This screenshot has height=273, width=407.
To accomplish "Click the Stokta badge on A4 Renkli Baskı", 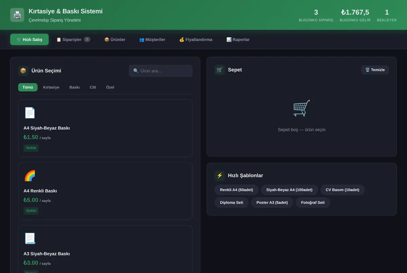I will click(x=31, y=211).
